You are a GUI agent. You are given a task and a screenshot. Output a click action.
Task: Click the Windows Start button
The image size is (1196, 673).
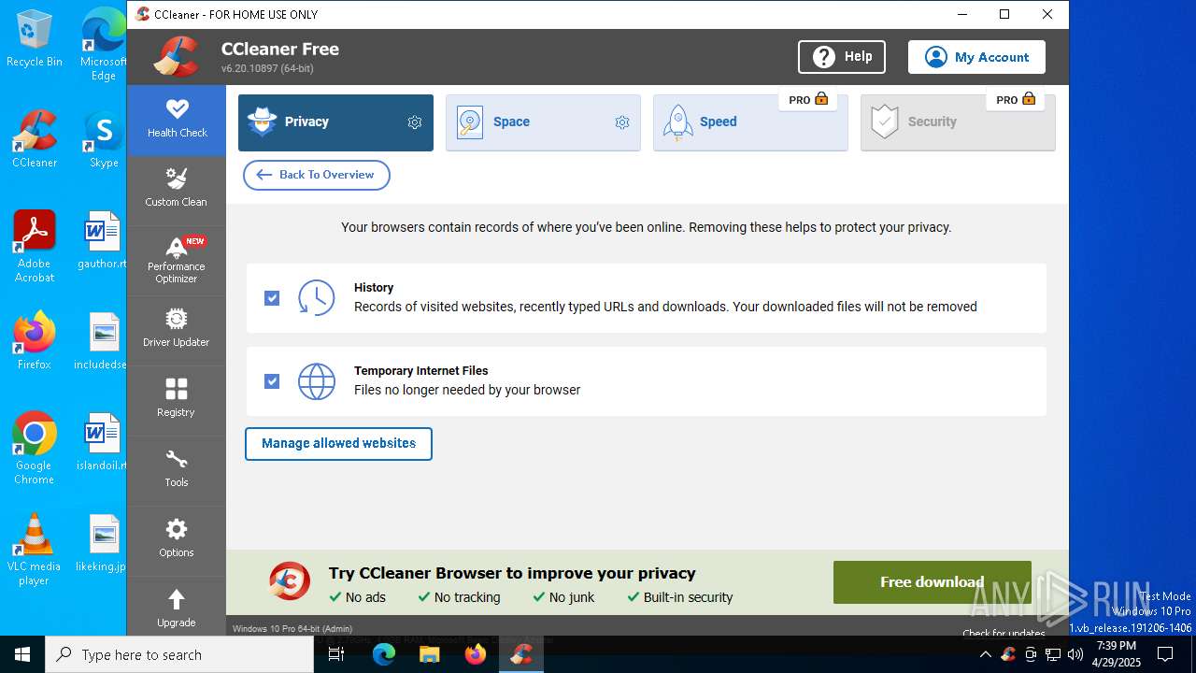[22, 654]
